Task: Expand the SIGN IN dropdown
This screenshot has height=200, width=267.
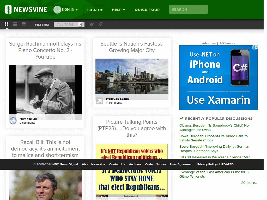Action: click(x=69, y=10)
